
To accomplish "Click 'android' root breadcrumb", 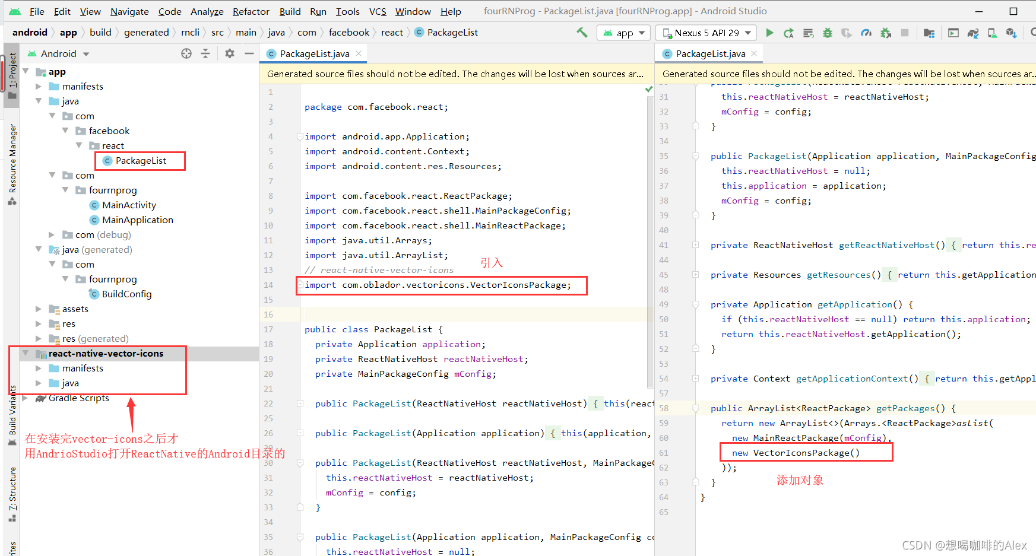I will click(x=30, y=33).
